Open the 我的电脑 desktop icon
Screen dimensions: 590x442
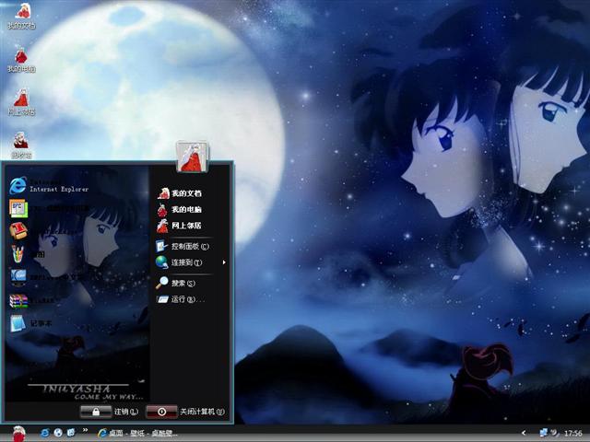click(21, 59)
